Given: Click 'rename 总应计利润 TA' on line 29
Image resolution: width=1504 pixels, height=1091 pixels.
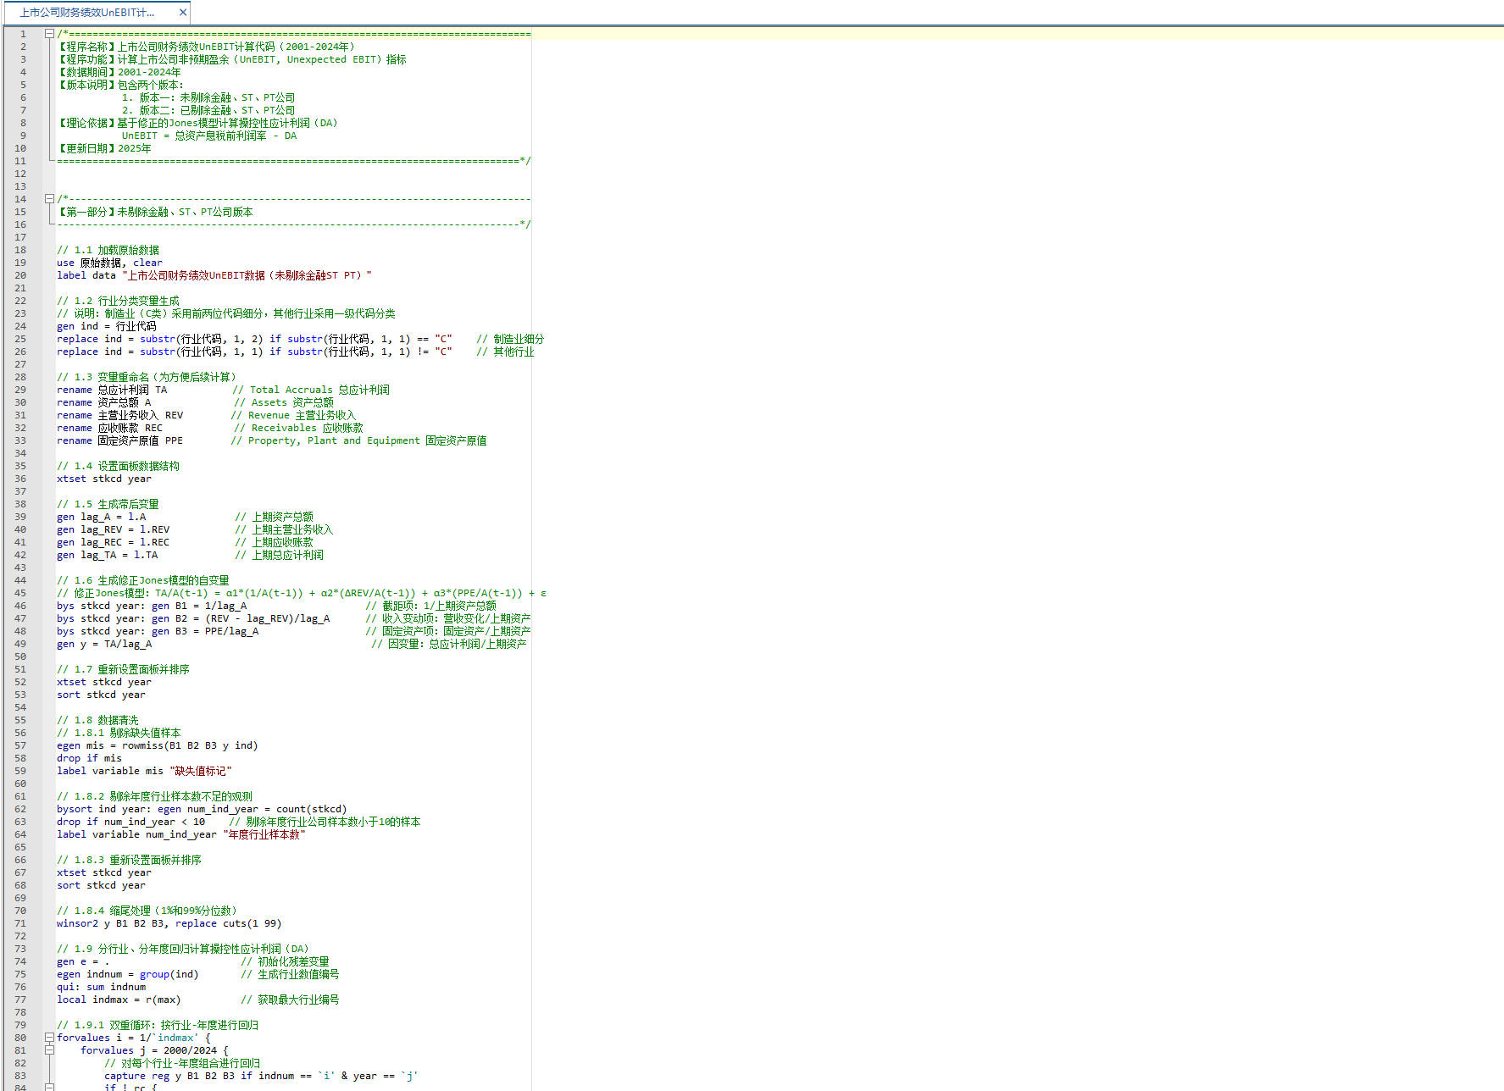Looking at the screenshot, I should coord(112,390).
